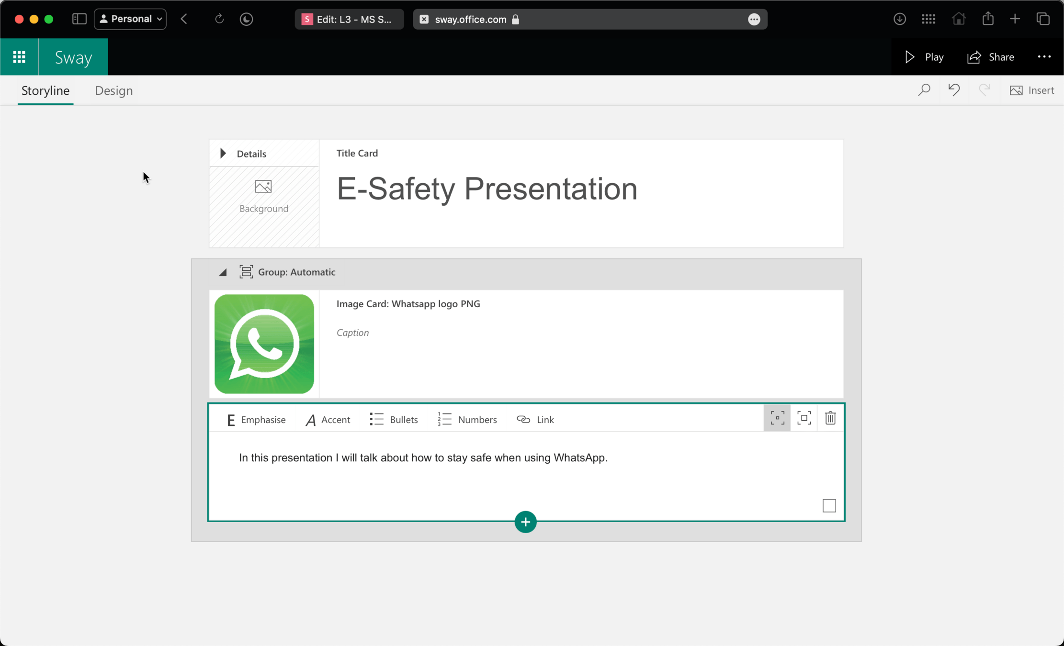Viewport: 1064px width, 646px height.
Task: Apply Numbers list formatting
Action: click(x=467, y=420)
